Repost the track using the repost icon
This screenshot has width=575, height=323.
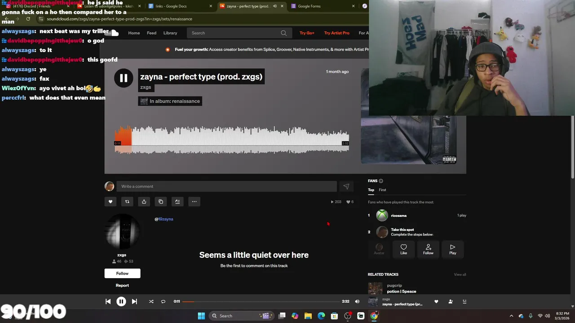(x=127, y=201)
